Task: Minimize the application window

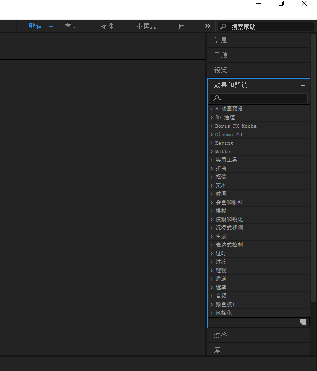Action: point(259,4)
